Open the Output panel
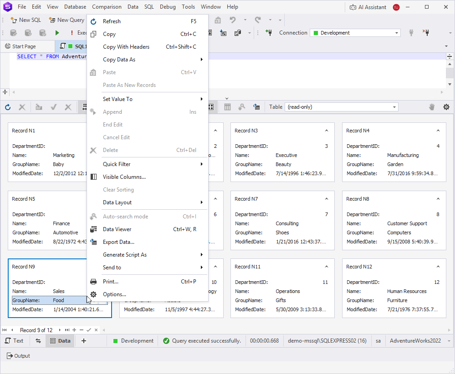Screen dimensions: 455x374 pos(18,356)
